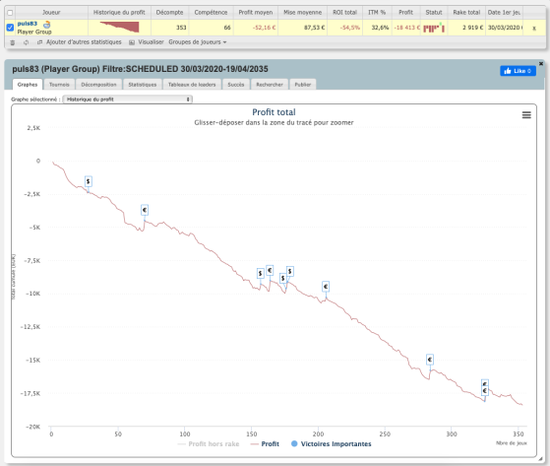The height and width of the screenshot is (466, 550).
Task: Remove puls83 row with the x
Action: pos(534,29)
